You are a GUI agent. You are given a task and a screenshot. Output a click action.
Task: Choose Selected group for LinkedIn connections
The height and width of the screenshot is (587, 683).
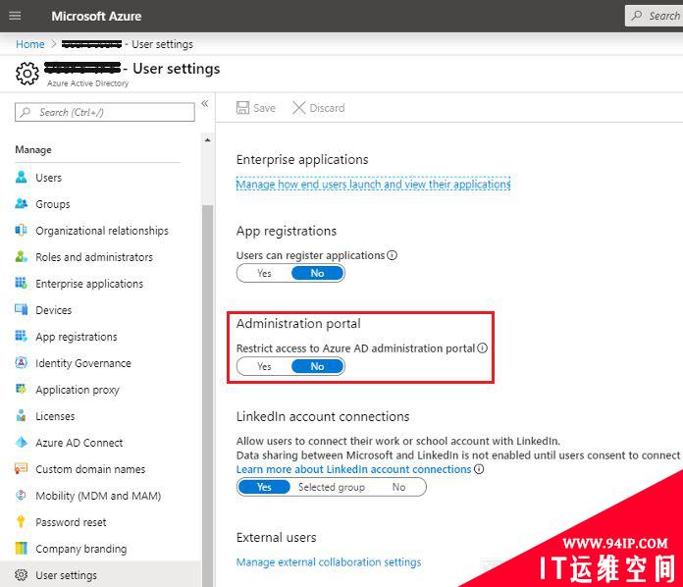332,487
